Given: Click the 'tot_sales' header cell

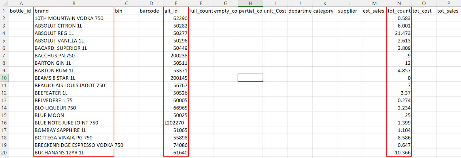Looking at the screenshot, I should 449,11.
